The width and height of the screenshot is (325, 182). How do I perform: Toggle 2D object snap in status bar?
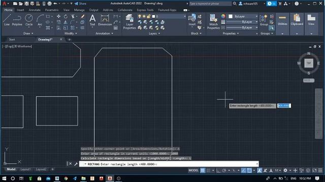[249, 170]
